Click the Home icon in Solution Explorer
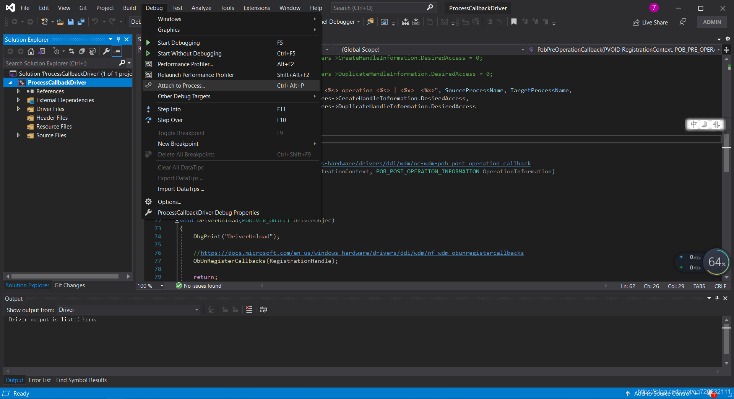 tap(31, 51)
